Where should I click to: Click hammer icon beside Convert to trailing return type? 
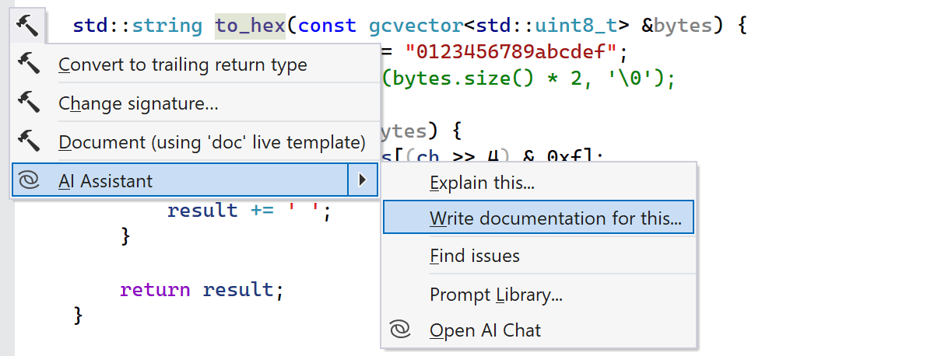click(x=28, y=65)
